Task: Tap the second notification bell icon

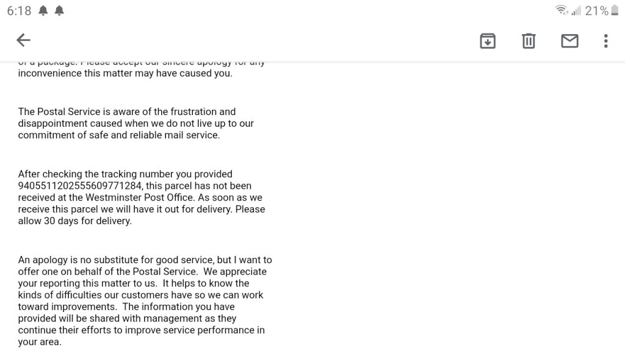Action: (59, 10)
